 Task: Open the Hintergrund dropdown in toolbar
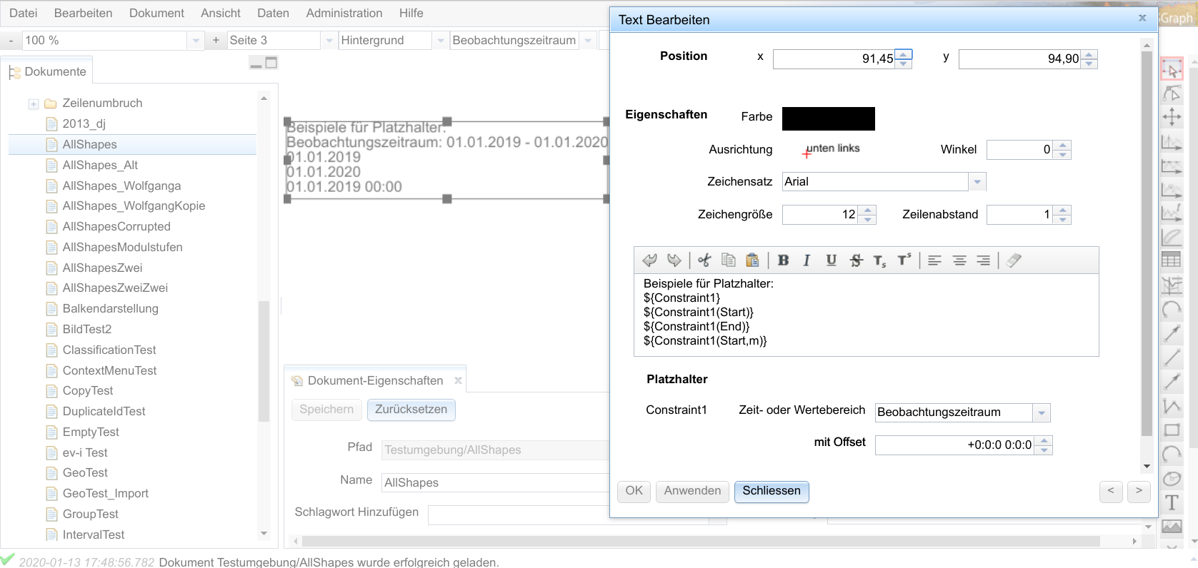click(x=440, y=41)
